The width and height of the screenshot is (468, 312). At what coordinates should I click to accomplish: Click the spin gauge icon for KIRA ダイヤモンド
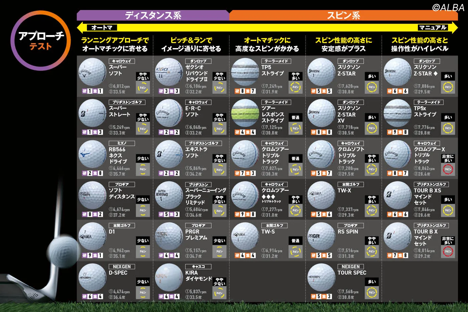pos(219,293)
